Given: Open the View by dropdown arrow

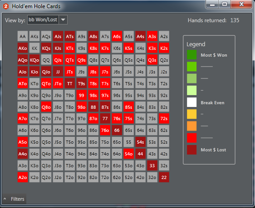Looking at the screenshot, I should (63, 19).
